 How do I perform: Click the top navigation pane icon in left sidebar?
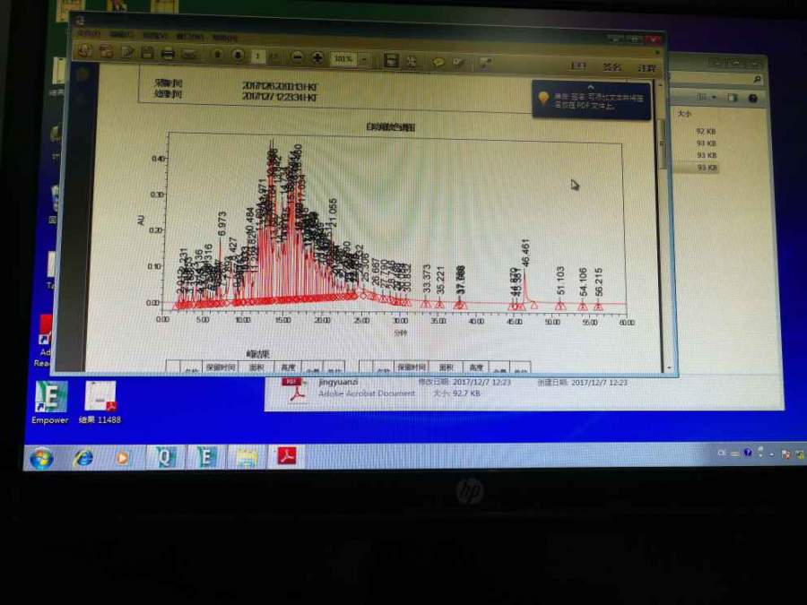82,75
